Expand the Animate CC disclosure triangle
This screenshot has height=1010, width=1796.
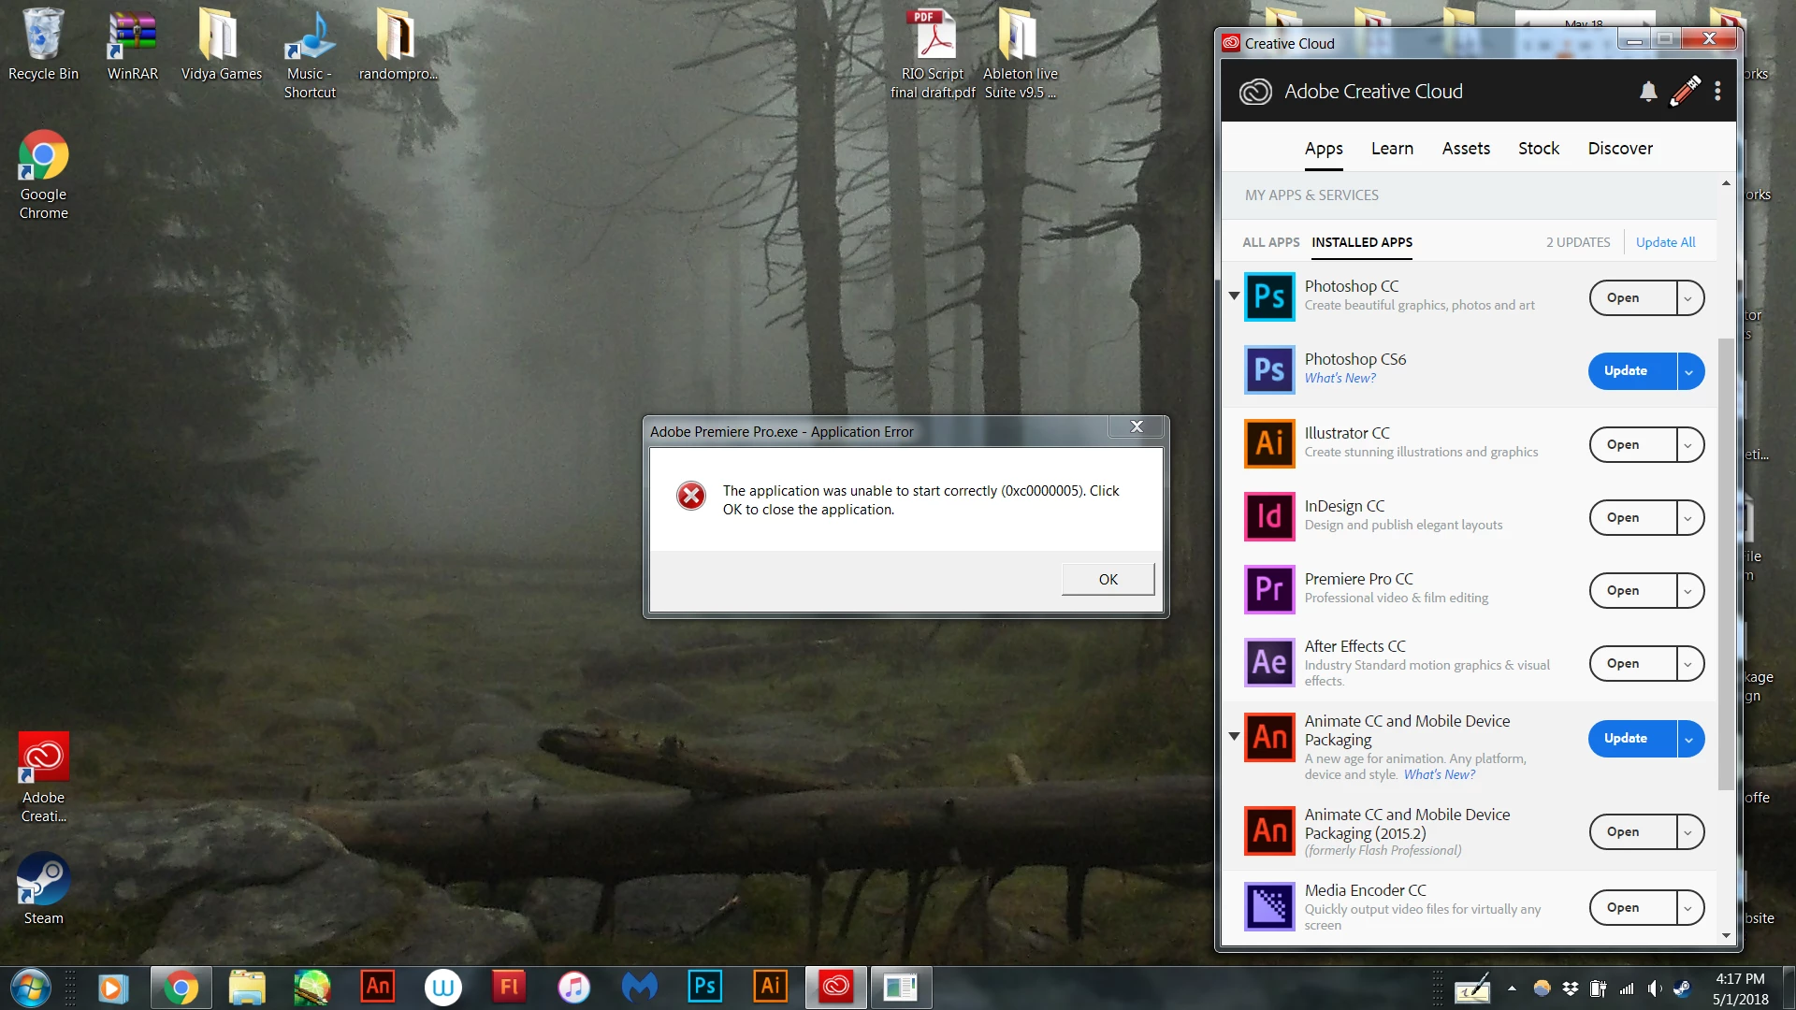tap(1234, 737)
